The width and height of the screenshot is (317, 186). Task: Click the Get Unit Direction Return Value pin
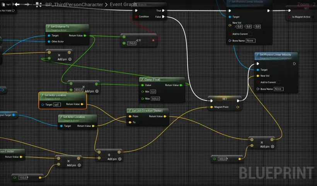point(165,116)
